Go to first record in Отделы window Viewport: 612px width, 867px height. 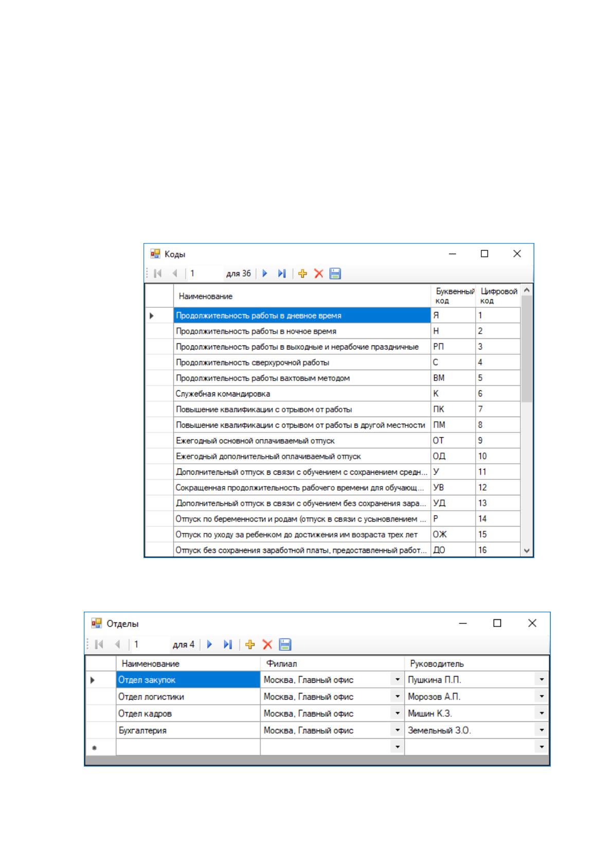coord(100,644)
